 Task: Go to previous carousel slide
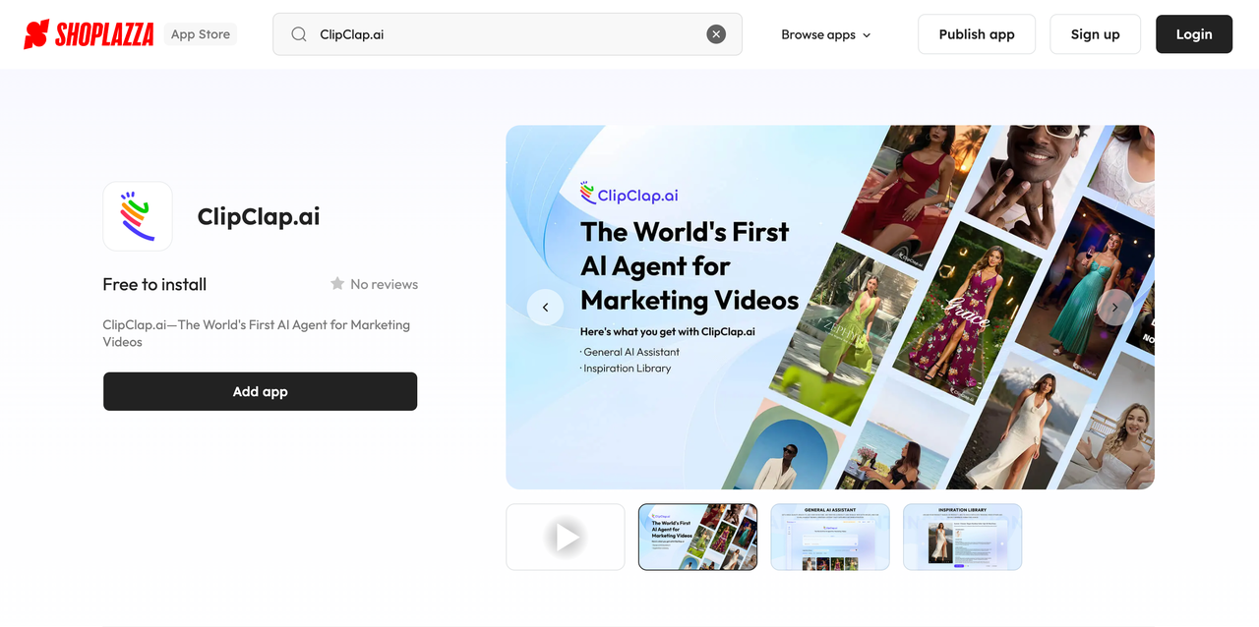545,308
